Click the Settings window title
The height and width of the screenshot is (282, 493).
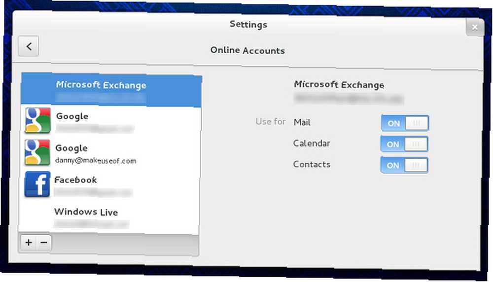[248, 25]
